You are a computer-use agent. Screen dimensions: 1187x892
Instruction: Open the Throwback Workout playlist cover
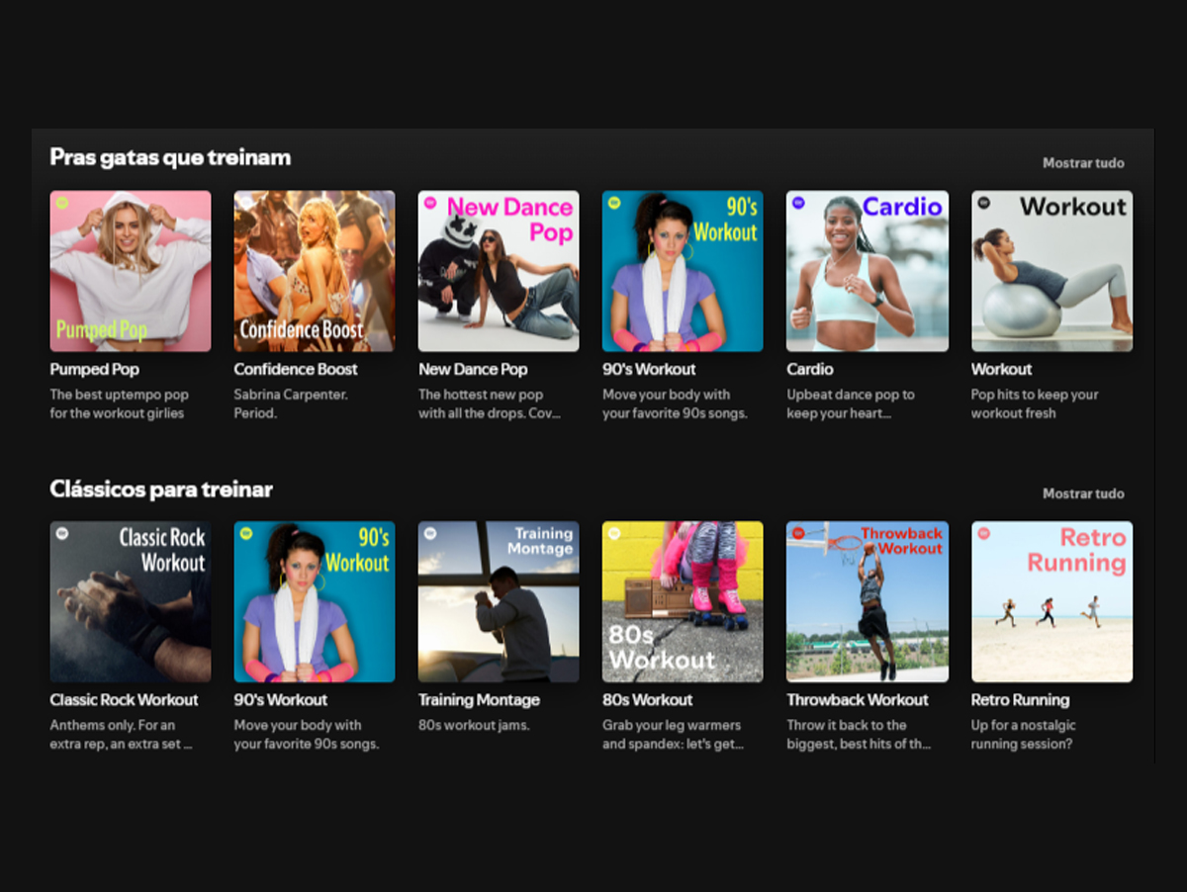[867, 601]
